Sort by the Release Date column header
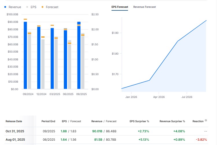This screenshot has height=145, width=217. 14,121
